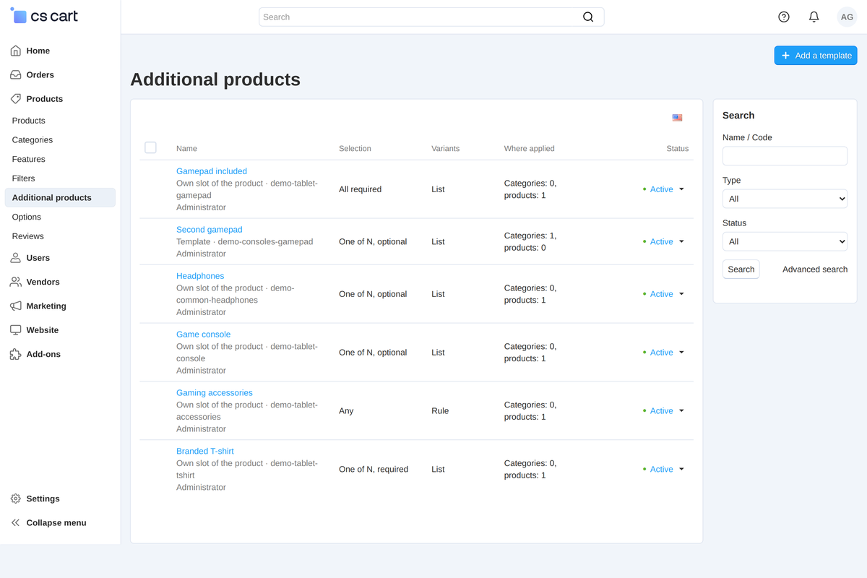Click the Users person icon
This screenshot has height=578, width=867.
(16, 257)
